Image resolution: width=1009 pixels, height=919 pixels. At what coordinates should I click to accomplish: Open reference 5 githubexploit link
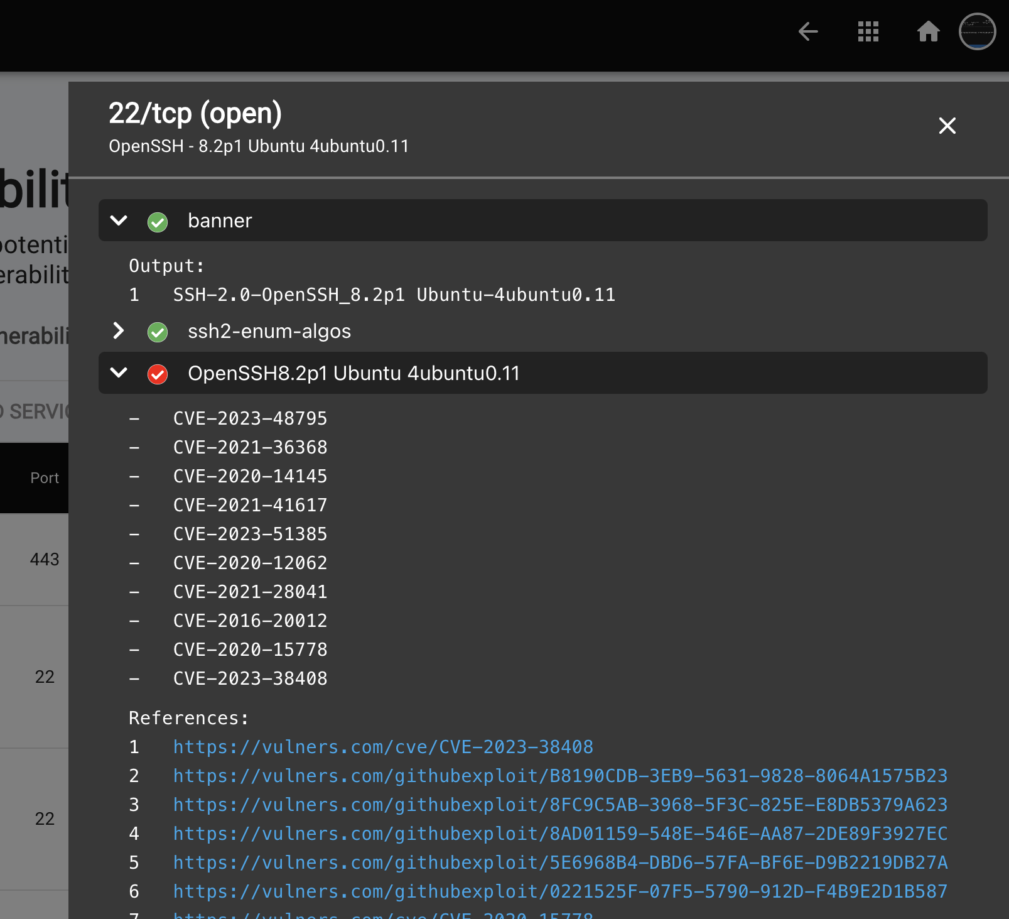click(x=561, y=862)
